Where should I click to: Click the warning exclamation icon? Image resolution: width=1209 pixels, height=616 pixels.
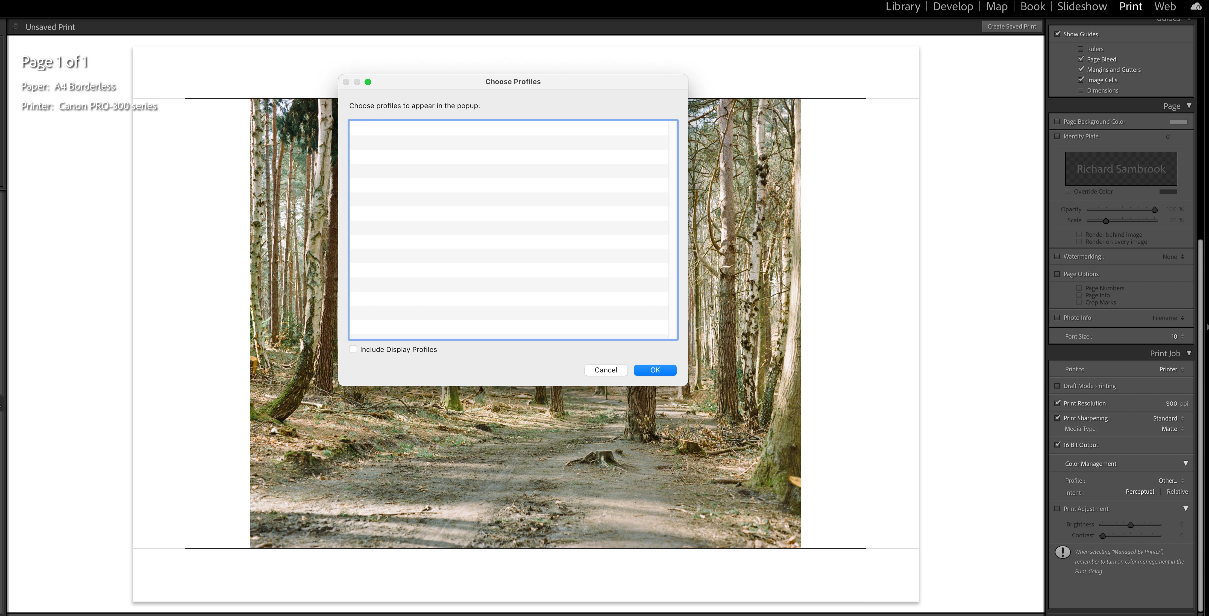click(1063, 552)
